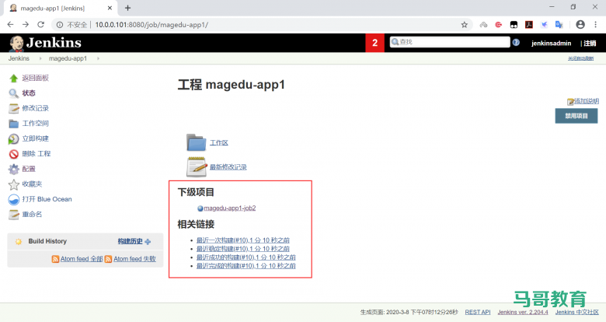606x322 pixels.
Task: Click the Jenkins butler logo icon
Action: [16, 44]
